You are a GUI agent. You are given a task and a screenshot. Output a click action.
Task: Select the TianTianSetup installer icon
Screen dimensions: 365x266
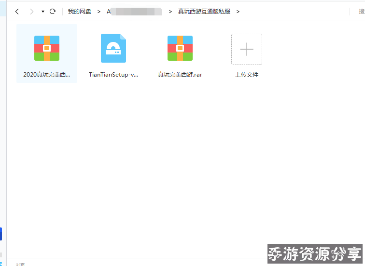pos(113,48)
